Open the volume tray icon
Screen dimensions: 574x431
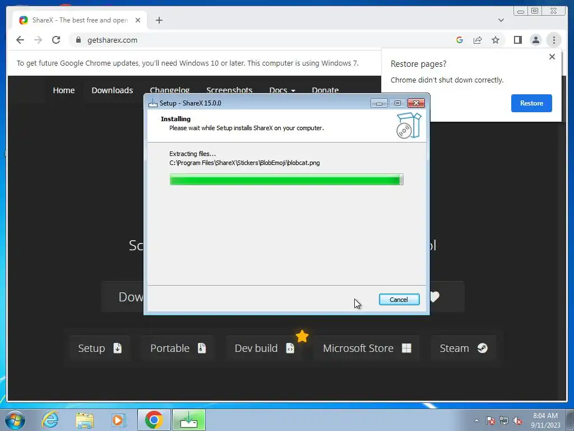(x=517, y=420)
